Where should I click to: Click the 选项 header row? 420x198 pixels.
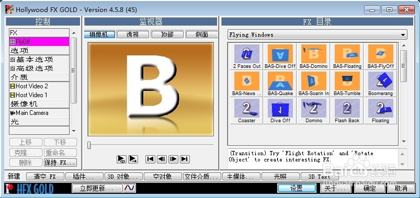click(39, 51)
